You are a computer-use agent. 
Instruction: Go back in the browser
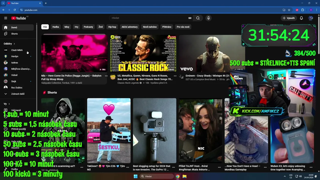point(3,10)
